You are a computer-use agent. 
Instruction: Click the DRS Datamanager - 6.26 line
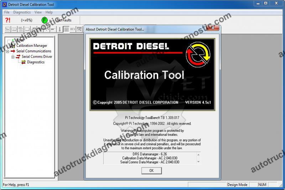point(150,154)
